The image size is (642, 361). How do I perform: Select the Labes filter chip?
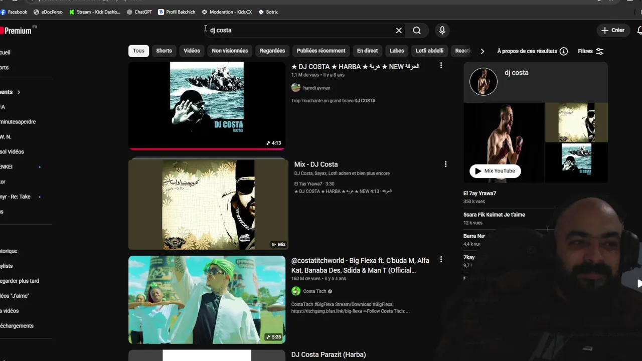[397, 51]
